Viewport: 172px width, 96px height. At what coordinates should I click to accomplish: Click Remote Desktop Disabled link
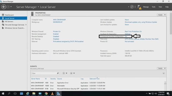[x=56, y=37]
